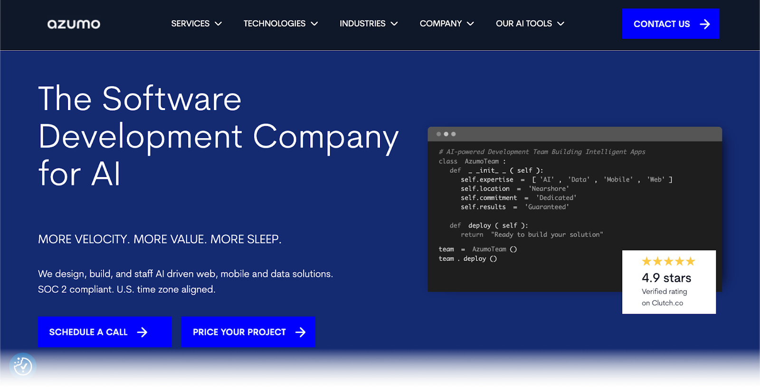
Task: Click the arrow icon in Price Your Project
Action: [x=300, y=332]
